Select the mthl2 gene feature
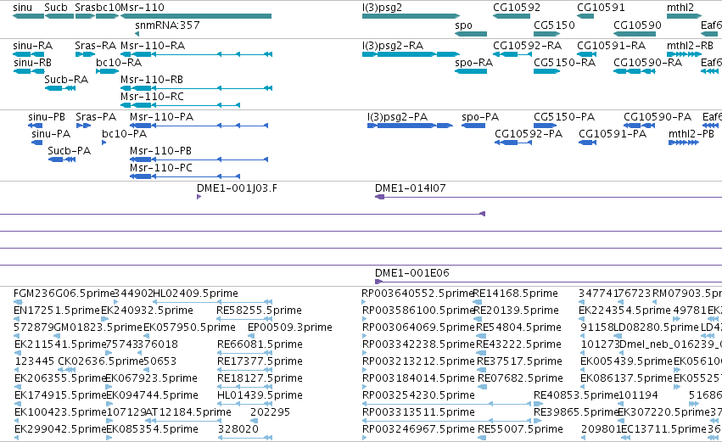722x442 pixels. point(684,16)
